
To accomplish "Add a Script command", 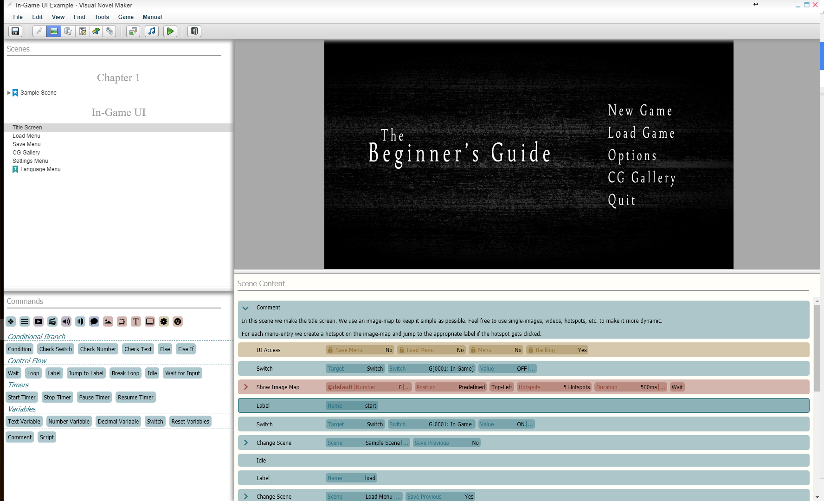I will pos(47,437).
